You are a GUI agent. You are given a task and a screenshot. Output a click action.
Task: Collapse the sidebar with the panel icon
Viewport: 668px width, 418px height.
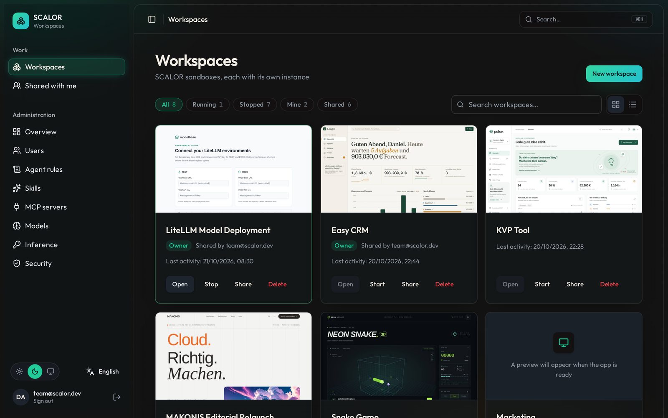152,19
